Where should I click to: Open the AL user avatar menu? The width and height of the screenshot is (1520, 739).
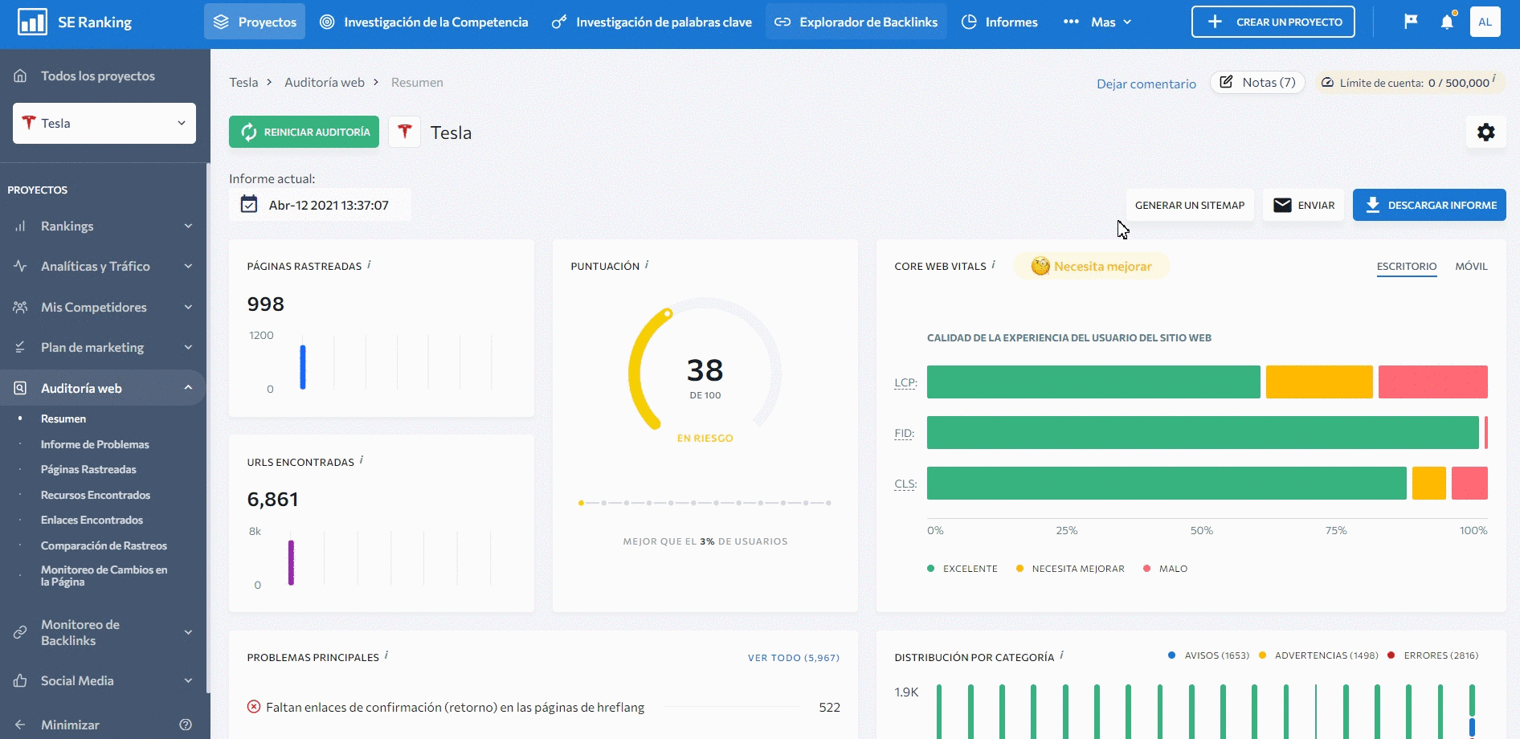1485,22
